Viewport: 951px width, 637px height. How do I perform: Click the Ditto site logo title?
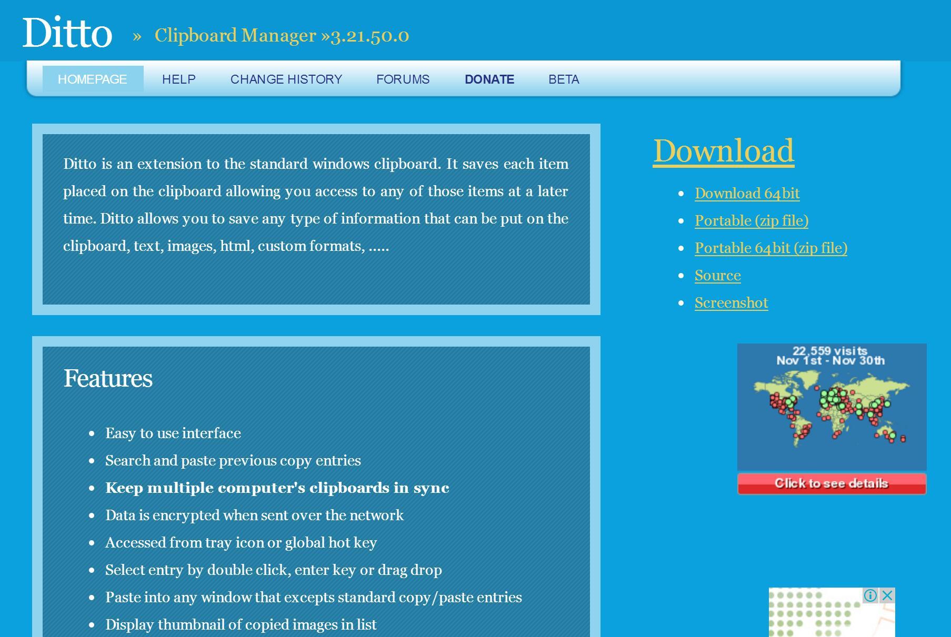coord(67,33)
